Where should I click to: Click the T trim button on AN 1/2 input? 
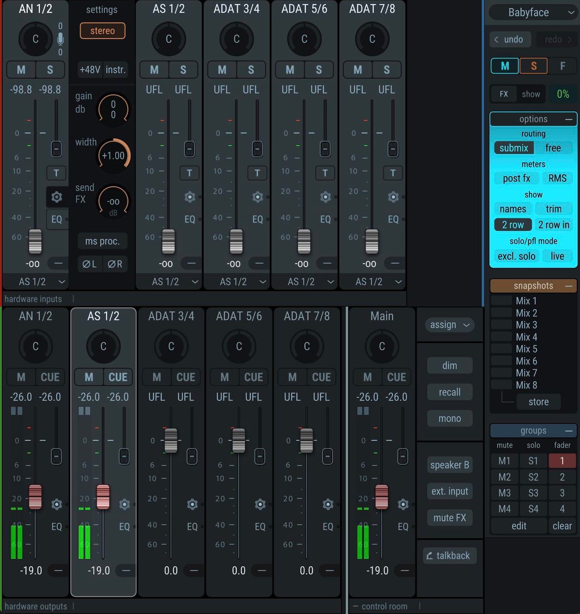(56, 173)
